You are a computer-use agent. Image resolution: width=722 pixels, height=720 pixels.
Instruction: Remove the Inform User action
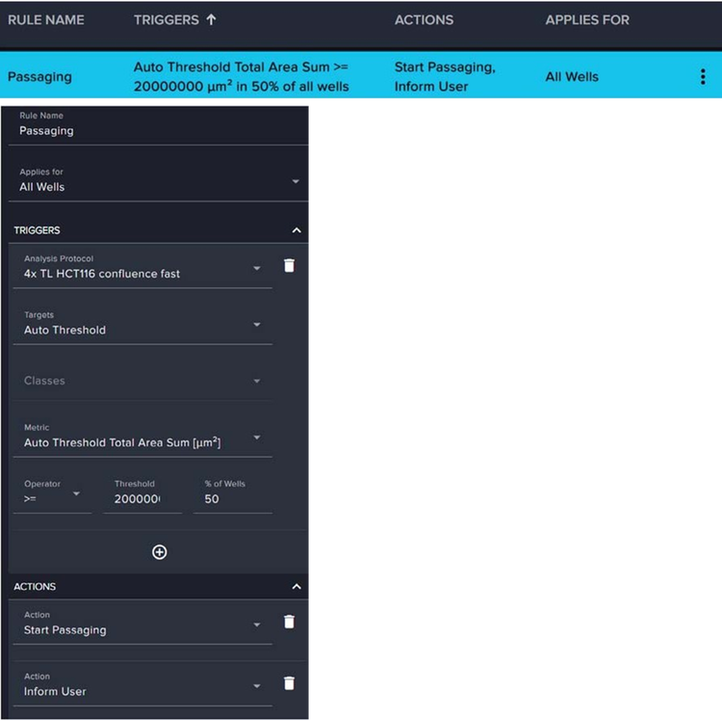[x=289, y=683]
